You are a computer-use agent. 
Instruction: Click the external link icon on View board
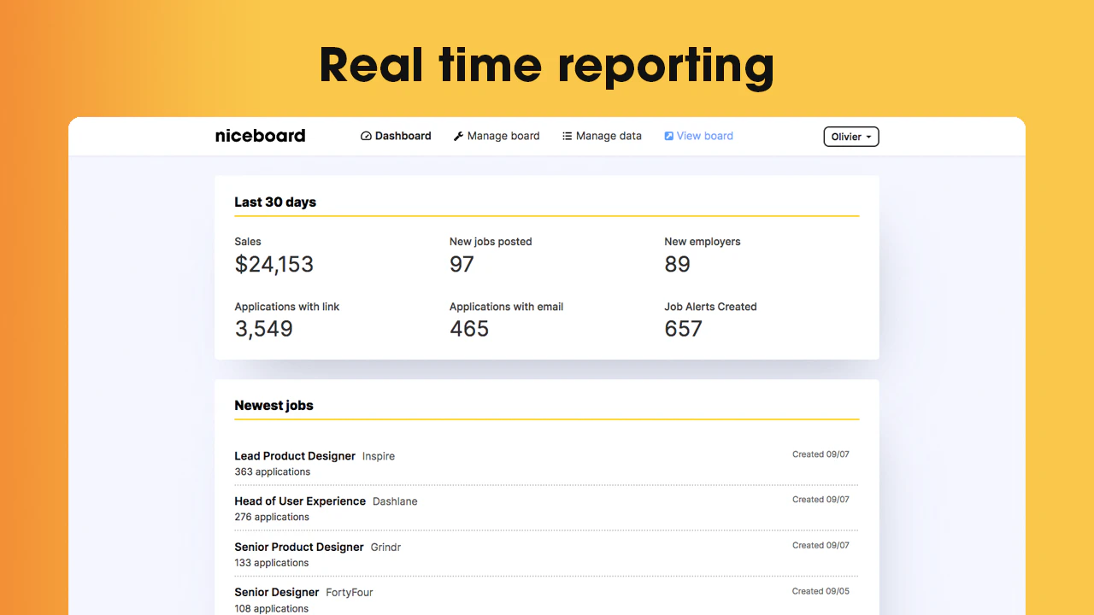coord(668,136)
